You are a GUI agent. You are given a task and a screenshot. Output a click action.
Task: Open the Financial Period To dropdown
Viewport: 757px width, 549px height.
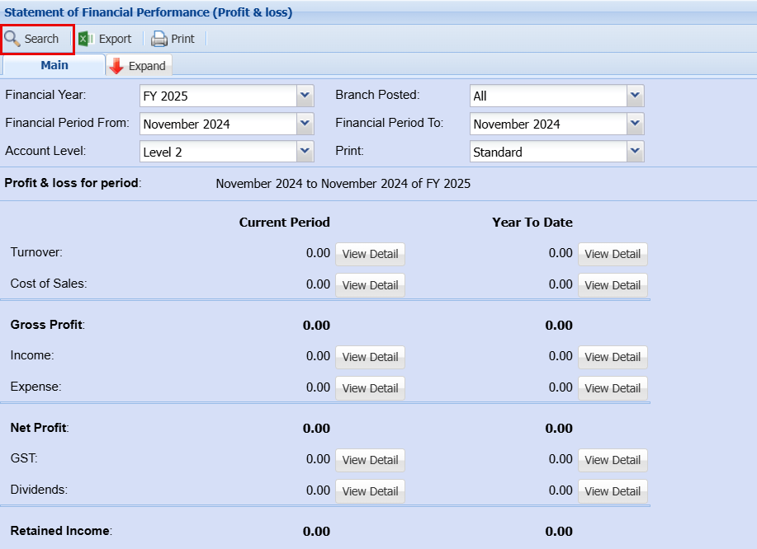click(635, 124)
